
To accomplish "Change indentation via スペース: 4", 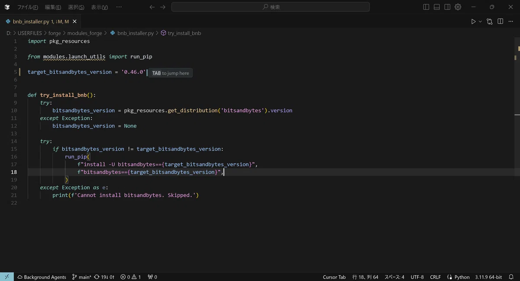I will pyautogui.click(x=394, y=277).
